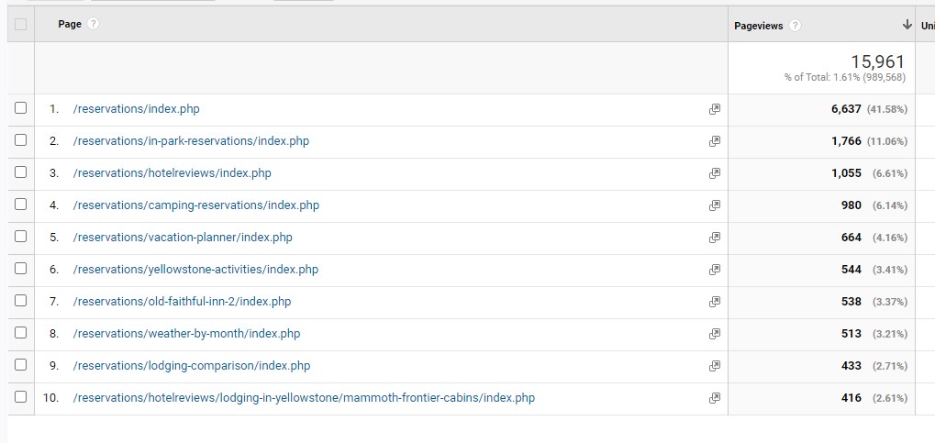935x443 pixels.
Task: Open row 1 page in new window icon
Action: click(x=714, y=109)
